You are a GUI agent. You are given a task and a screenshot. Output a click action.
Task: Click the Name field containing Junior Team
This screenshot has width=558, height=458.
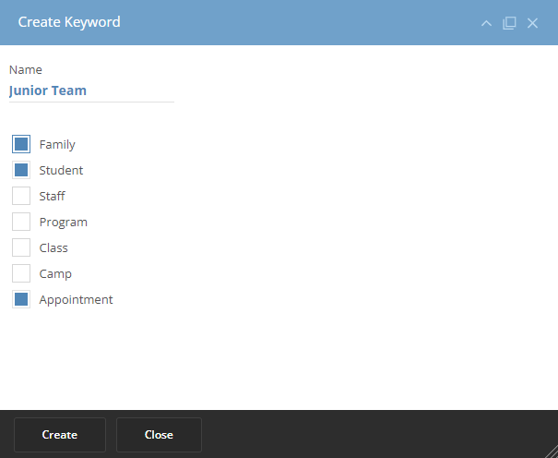(91, 91)
